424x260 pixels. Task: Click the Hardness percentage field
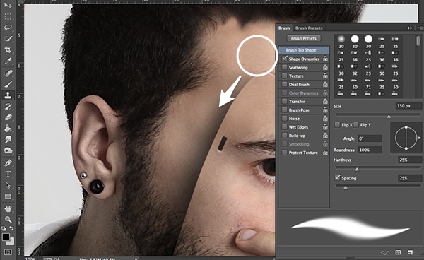coord(410,160)
